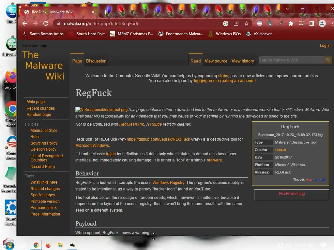
Task: Click the striped circle extension icon
Action: click(259, 23)
